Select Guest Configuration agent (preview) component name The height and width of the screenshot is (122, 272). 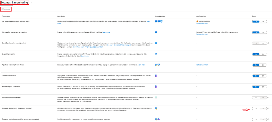click(x=14, y=43)
